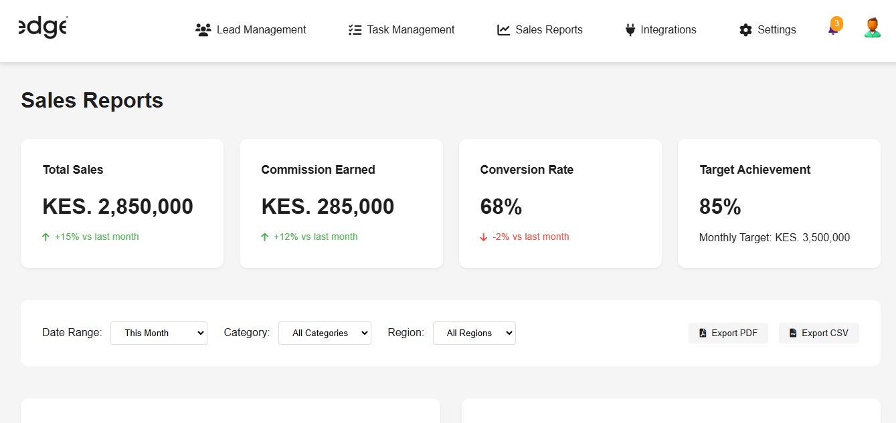The width and height of the screenshot is (896, 423).
Task: Click the Total Sales card title
Action: click(73, 170)
